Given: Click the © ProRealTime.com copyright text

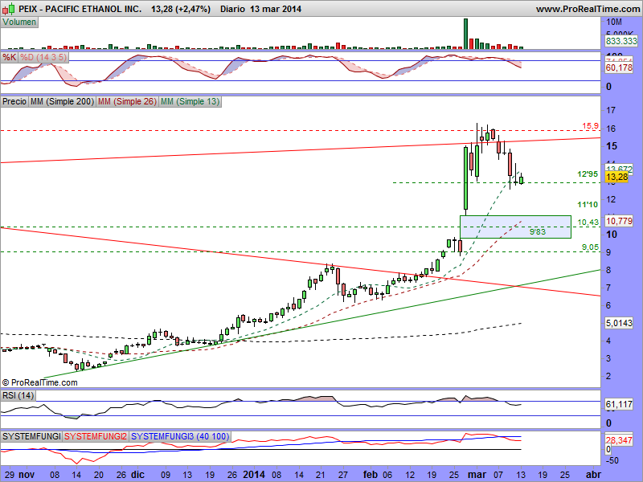Looking at the screenshot, I should pyautogui.click(x=39, y=382).
